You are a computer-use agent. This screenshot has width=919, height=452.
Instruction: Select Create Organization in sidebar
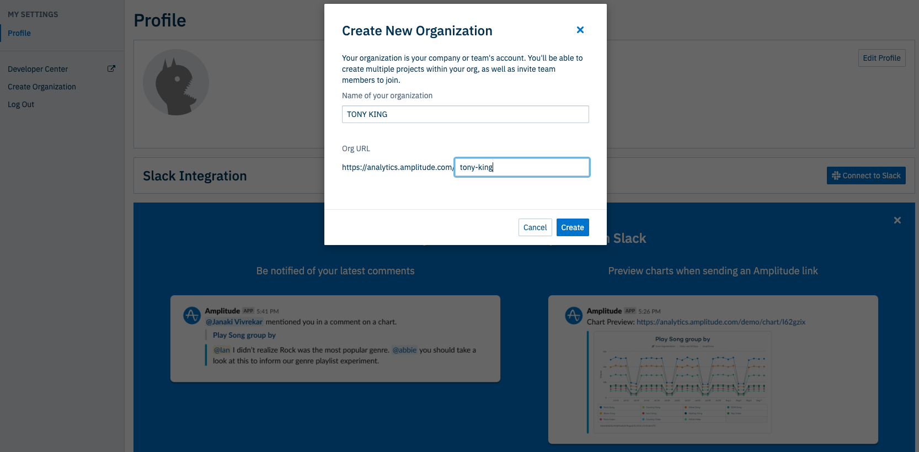click(42, 87)
